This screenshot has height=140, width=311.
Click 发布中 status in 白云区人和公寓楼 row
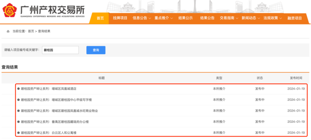pyautogui.click(x=260, y=133)
